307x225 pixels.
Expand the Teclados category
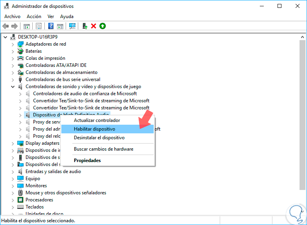[x=13, y=207]
